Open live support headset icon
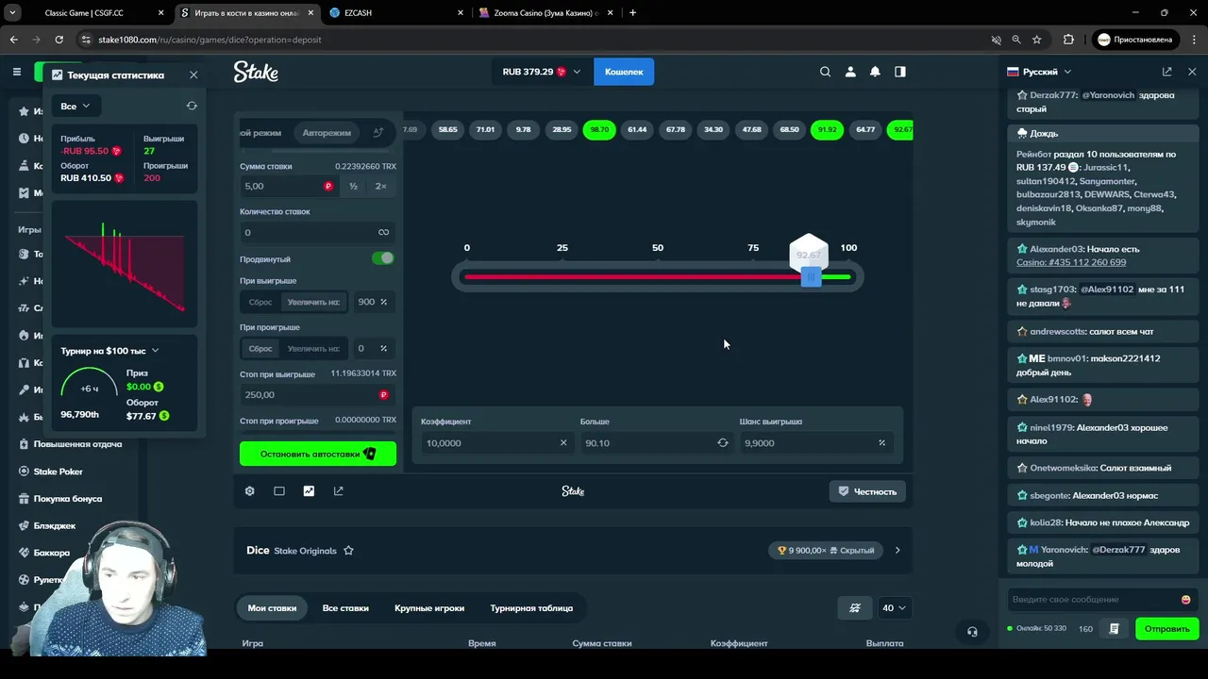Viewport: 1208px width, 679px height. (x=972, y=632)
